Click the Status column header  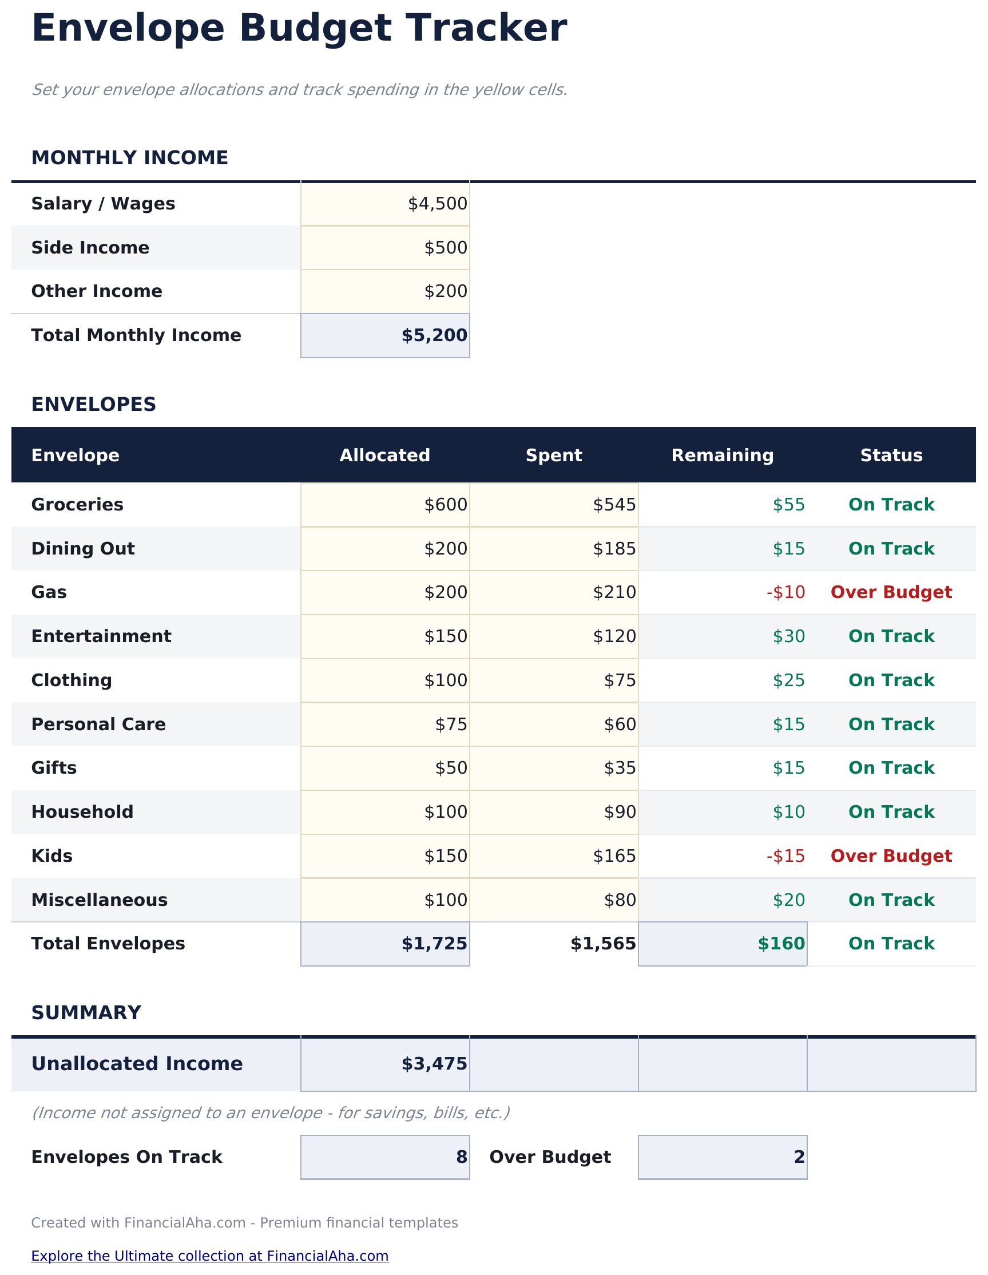pyautogui.click(x=891, y=456)
